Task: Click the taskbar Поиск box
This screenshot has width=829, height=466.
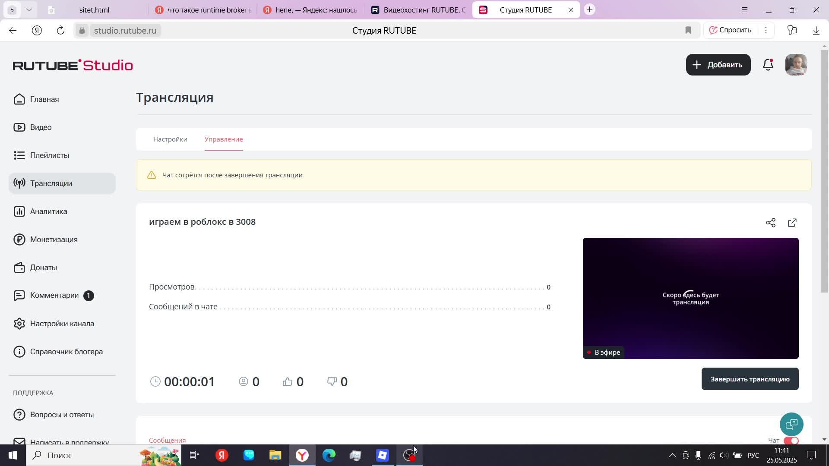Action: click(104, 455)
